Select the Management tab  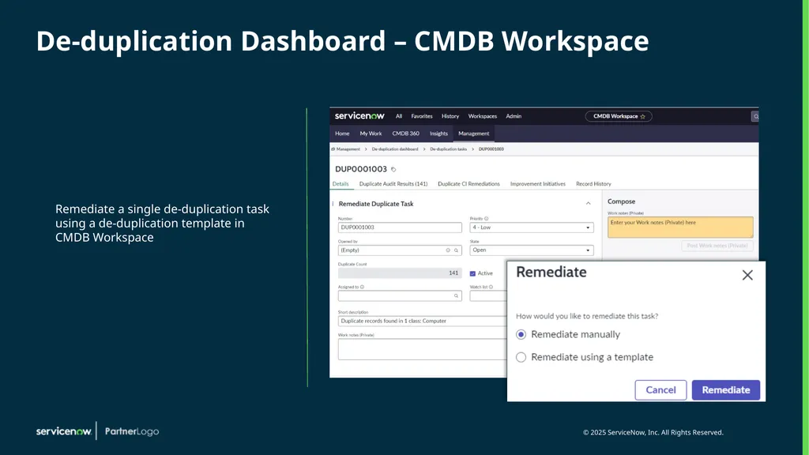tap(474, 133)
